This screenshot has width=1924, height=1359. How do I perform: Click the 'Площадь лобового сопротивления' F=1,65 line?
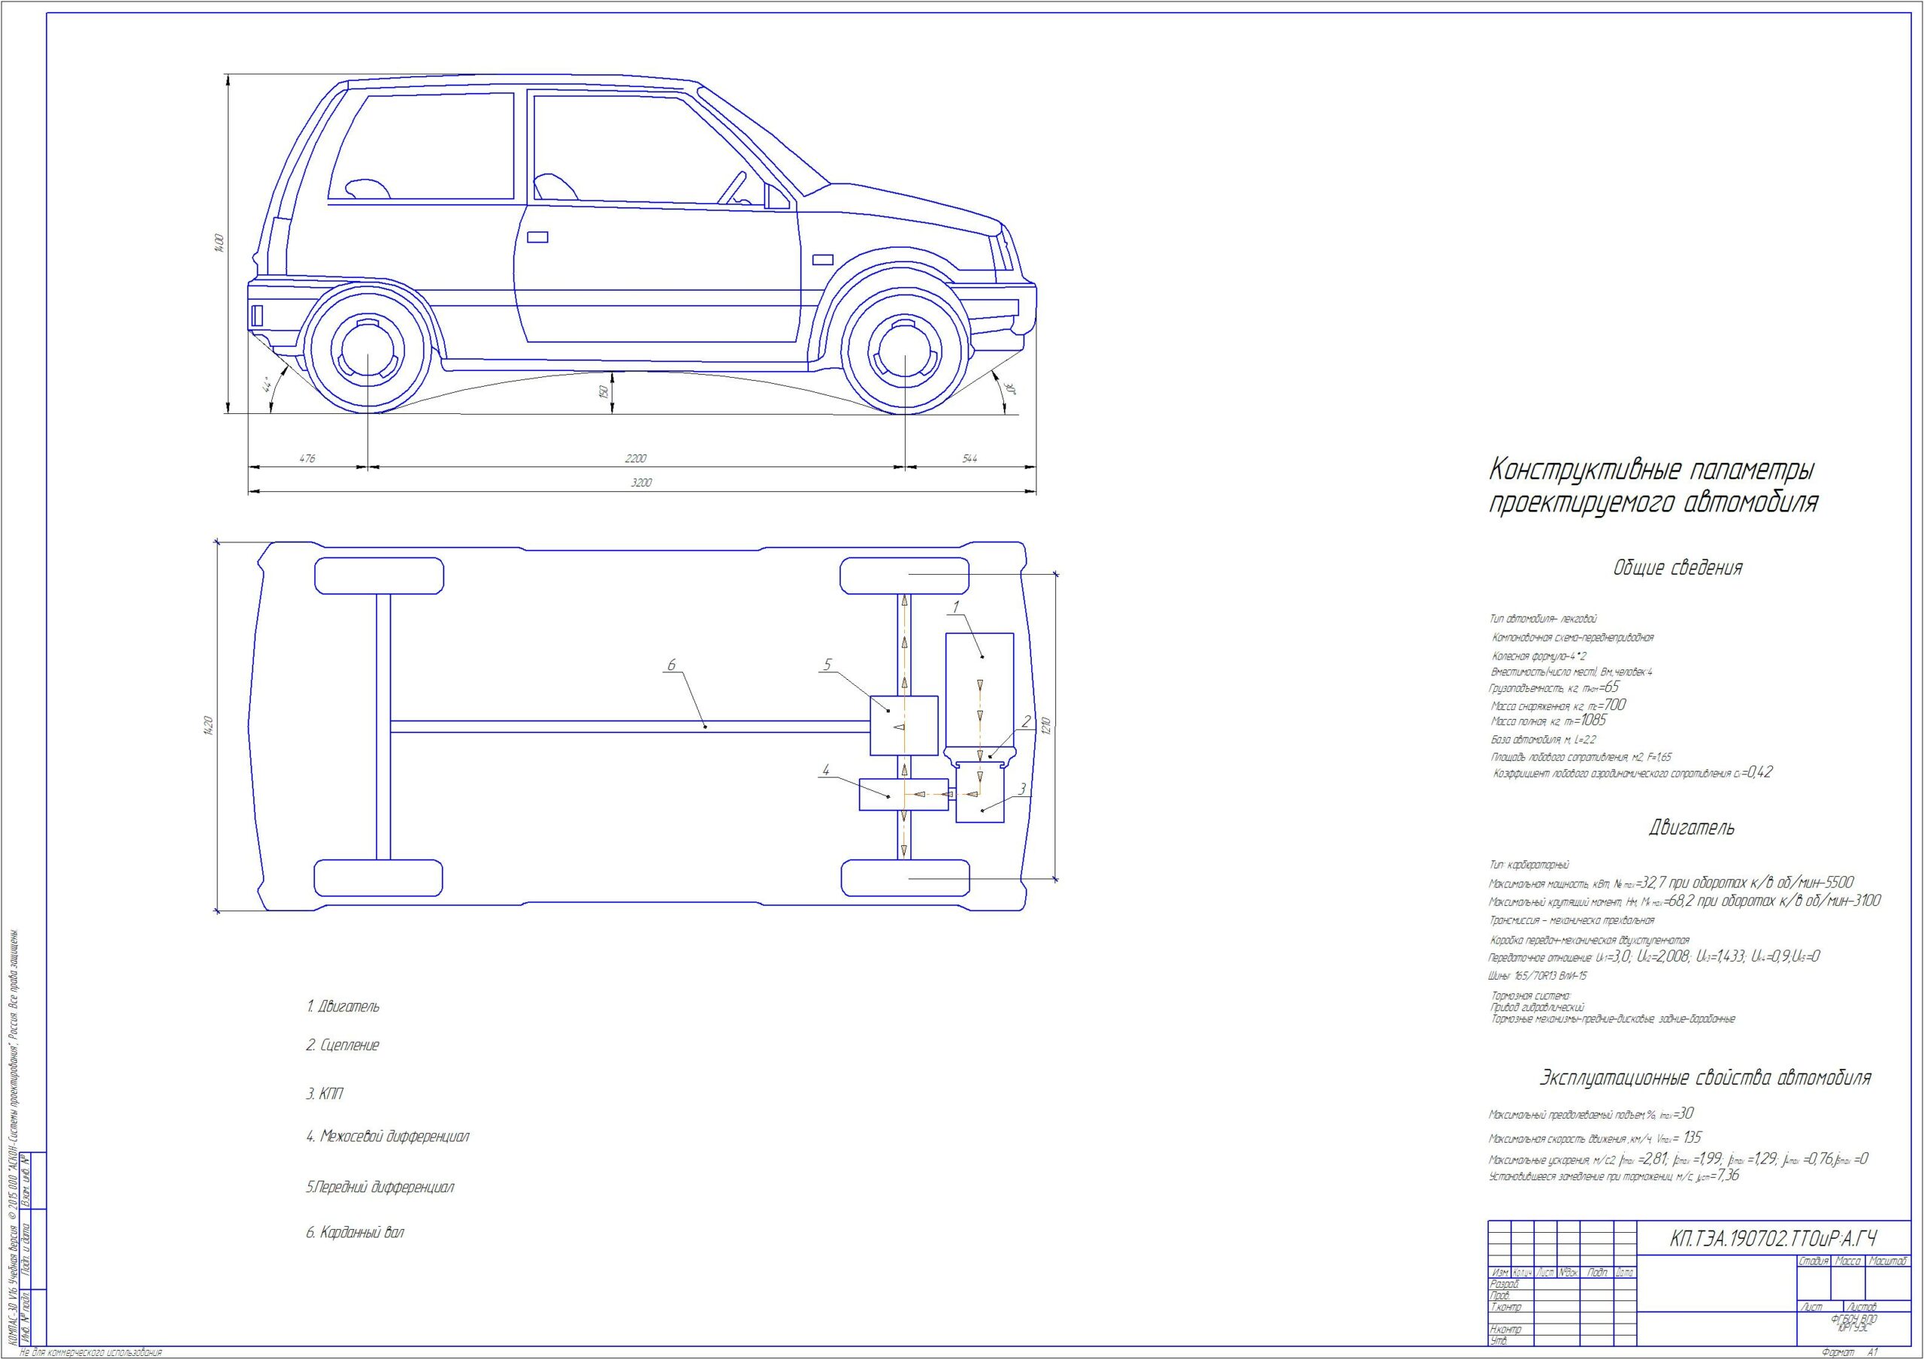1581,757
